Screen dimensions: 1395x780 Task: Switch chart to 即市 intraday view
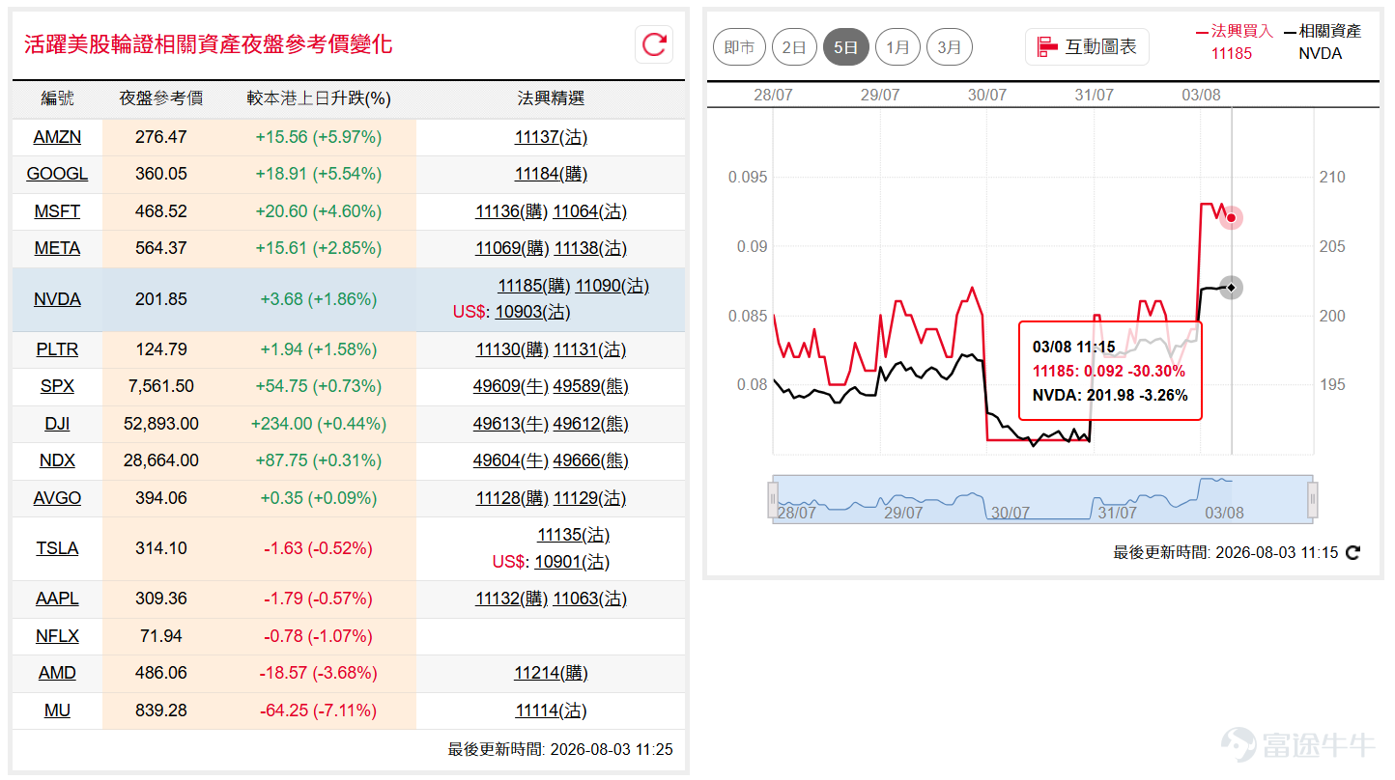click(739, 46)
